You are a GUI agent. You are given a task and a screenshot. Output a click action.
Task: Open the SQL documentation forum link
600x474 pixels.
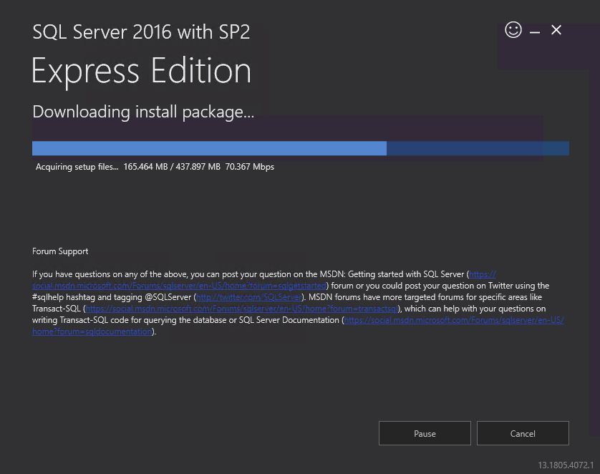click(453, 320)
